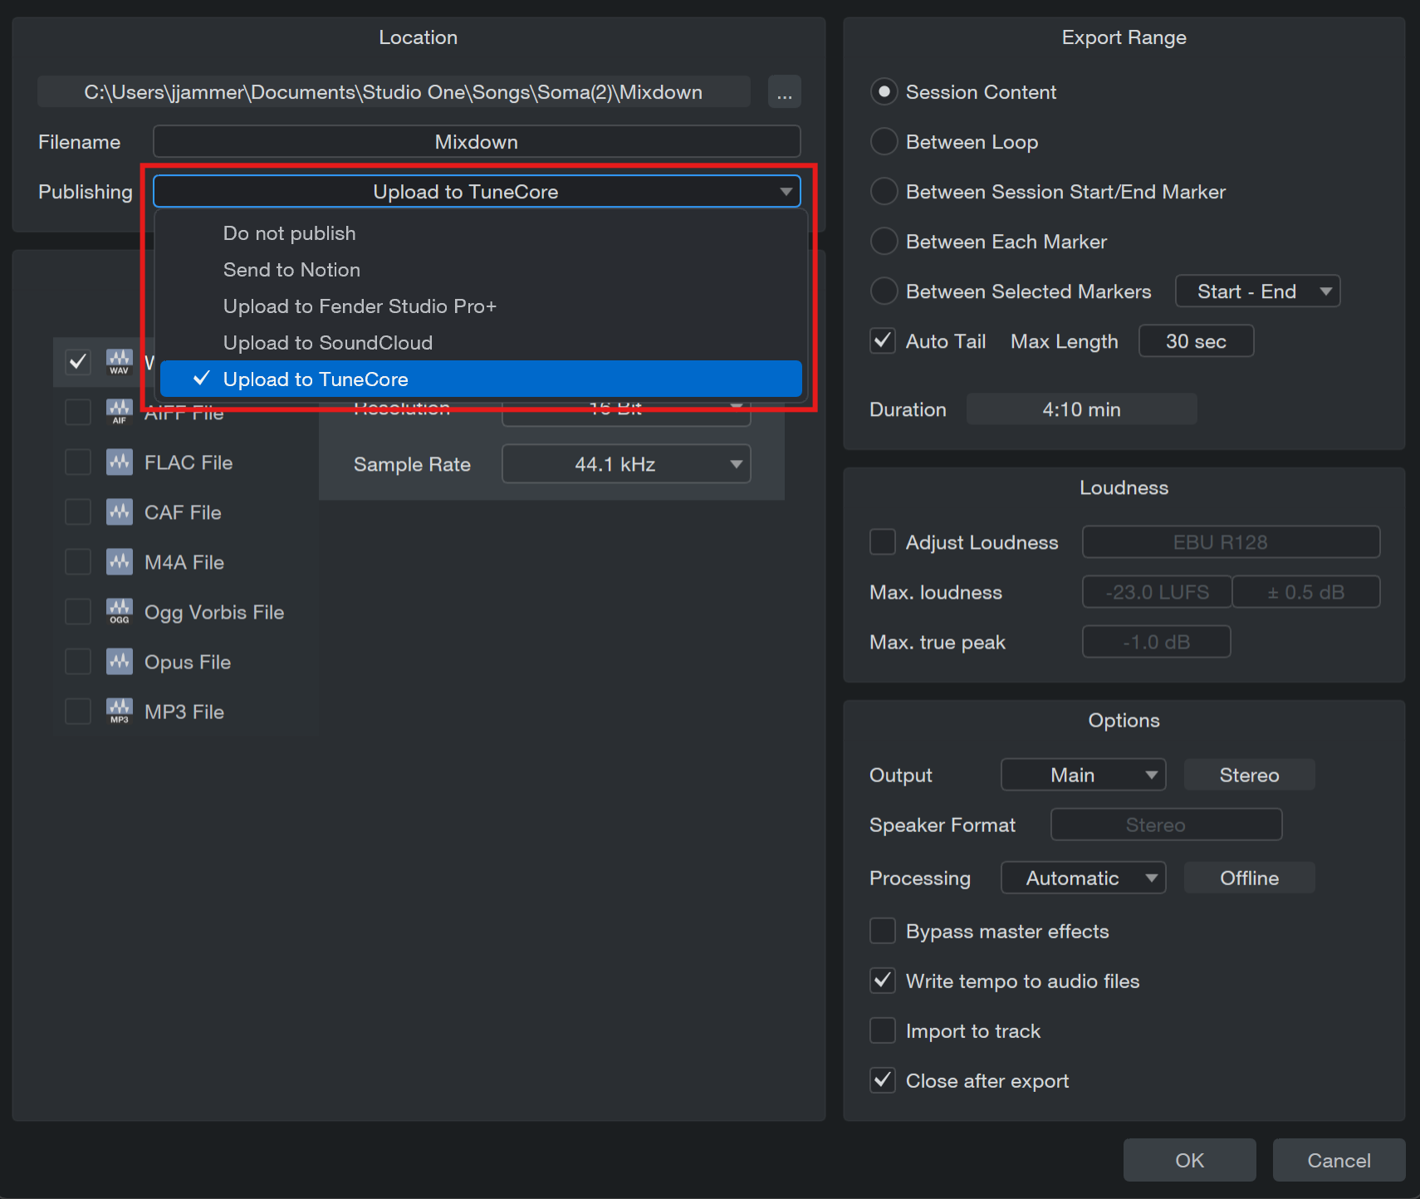Enable the M4A File checkbox
The height and width of the screenshot is (1199, 1420).
tap(78, 561)
